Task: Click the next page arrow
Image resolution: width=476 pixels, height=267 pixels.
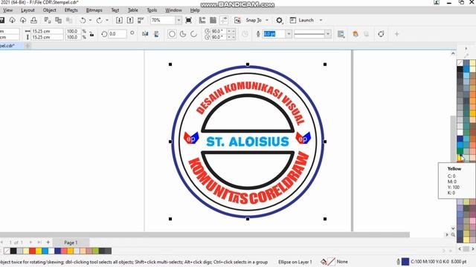Action: 30,243
